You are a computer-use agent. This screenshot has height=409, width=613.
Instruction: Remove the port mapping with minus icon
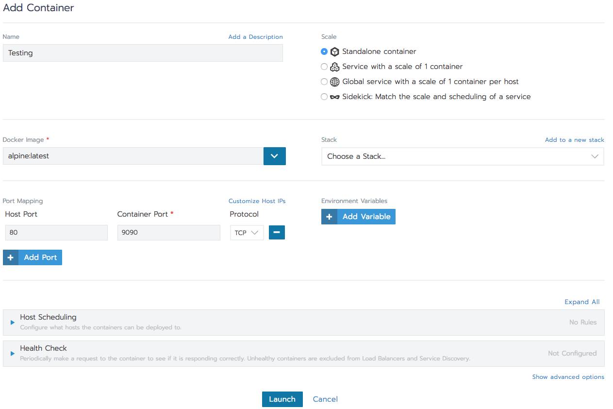pos(277,233)
